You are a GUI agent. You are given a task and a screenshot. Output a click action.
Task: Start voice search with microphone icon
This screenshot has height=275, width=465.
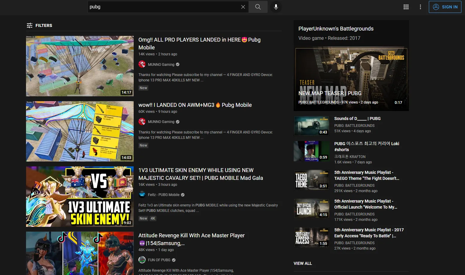(276, 7)
